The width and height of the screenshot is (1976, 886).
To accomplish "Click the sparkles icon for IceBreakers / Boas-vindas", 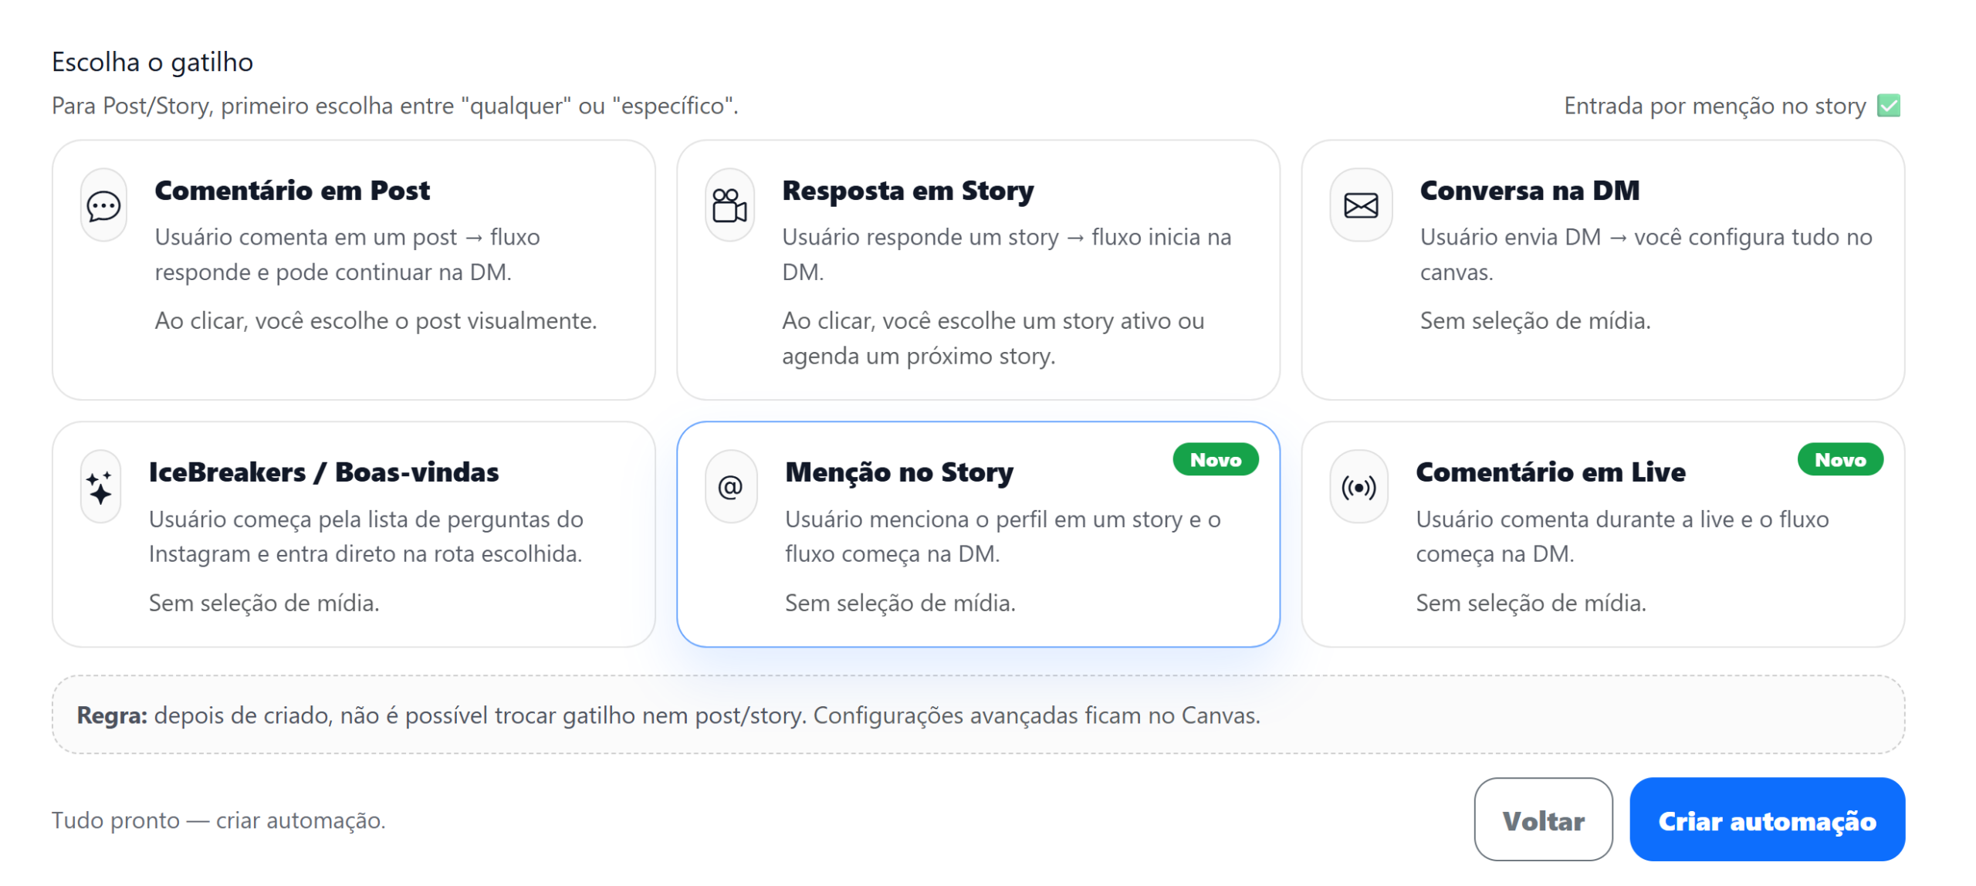I will click(x=100, y=488).
